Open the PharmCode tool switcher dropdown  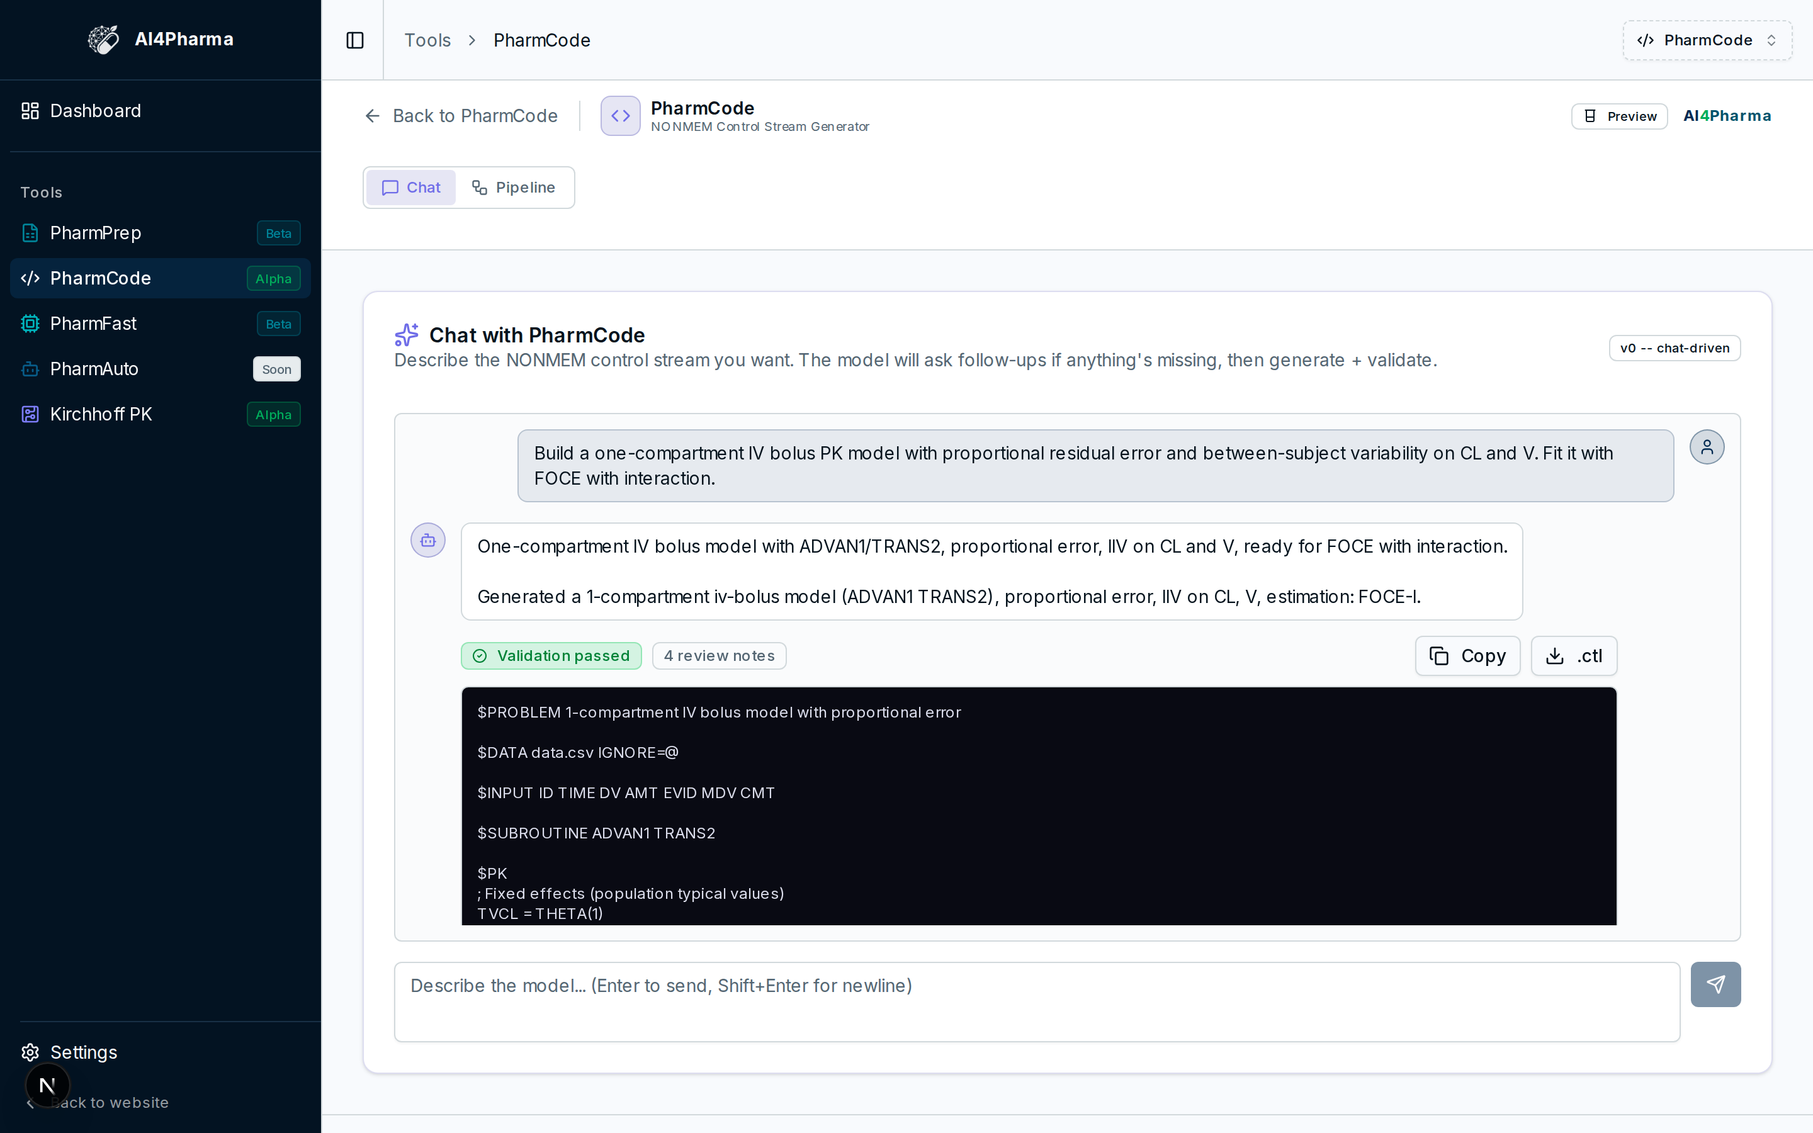(x=1707, y=40)
